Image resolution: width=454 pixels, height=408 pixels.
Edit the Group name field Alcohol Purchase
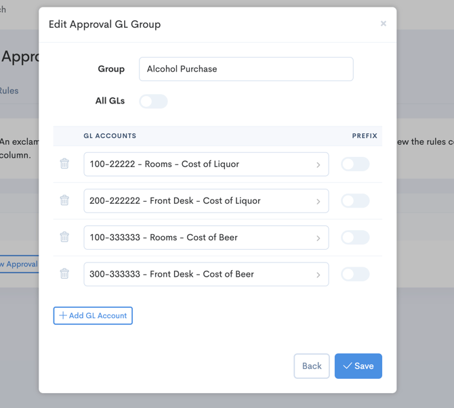pos(246,69)
